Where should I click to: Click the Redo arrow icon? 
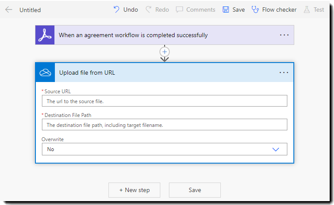click(x=149, y=9)
